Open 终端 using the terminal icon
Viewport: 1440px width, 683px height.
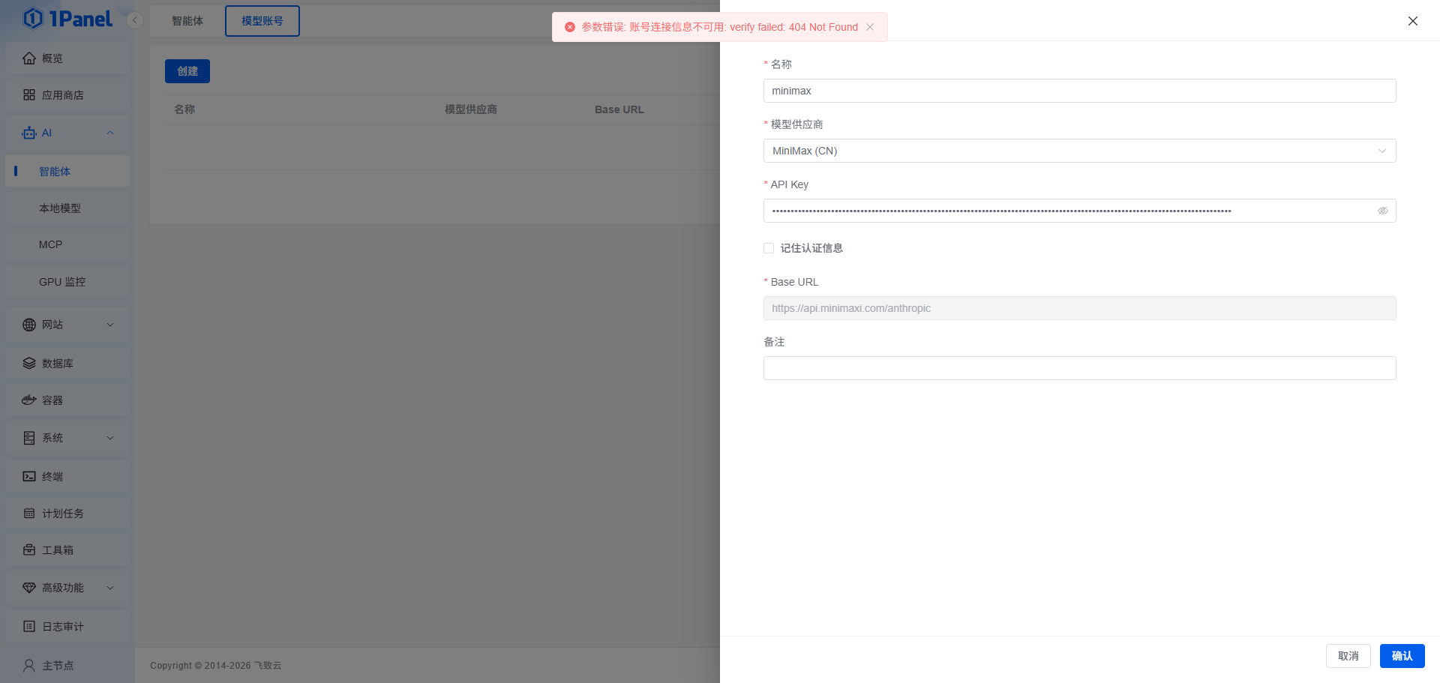tap(29, 477)
